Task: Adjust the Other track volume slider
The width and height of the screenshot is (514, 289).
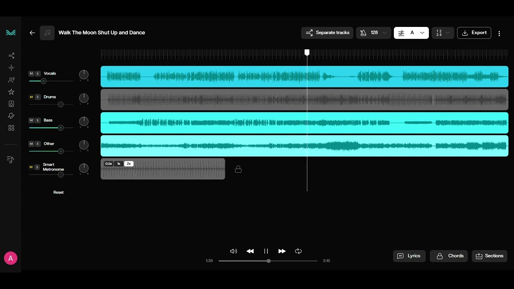Action: 51,151
